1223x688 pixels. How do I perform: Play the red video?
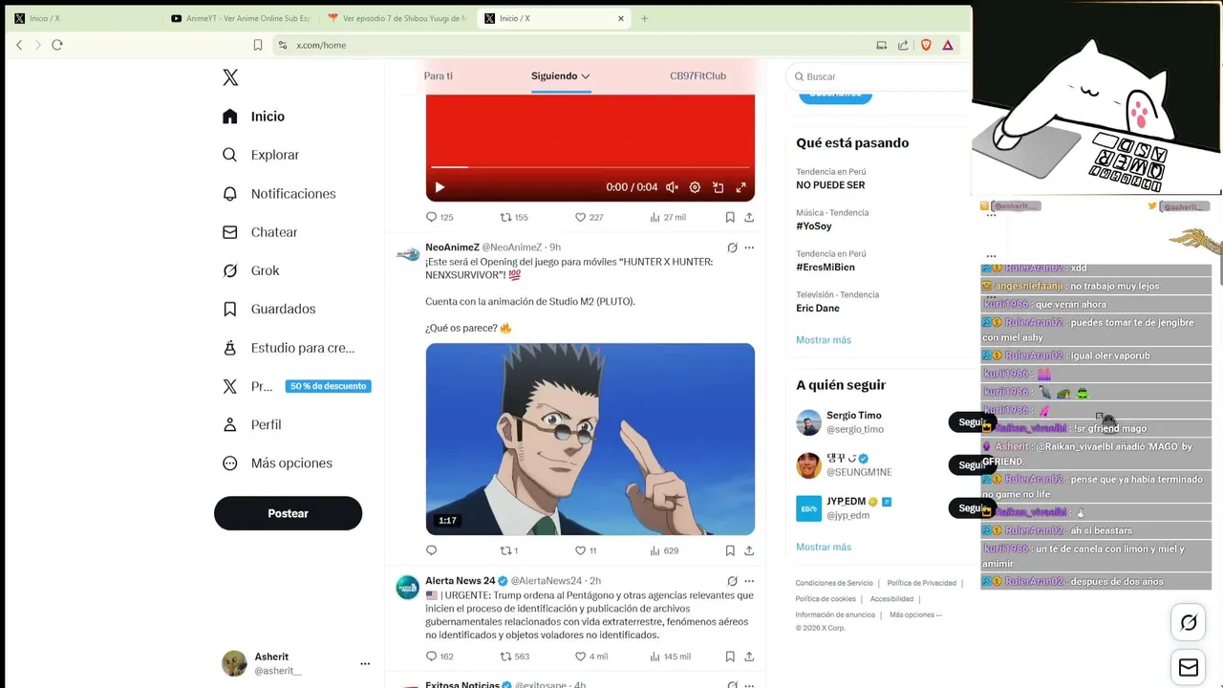tap(440, 187)
